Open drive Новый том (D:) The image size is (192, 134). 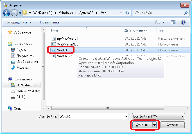click(28, 91)
